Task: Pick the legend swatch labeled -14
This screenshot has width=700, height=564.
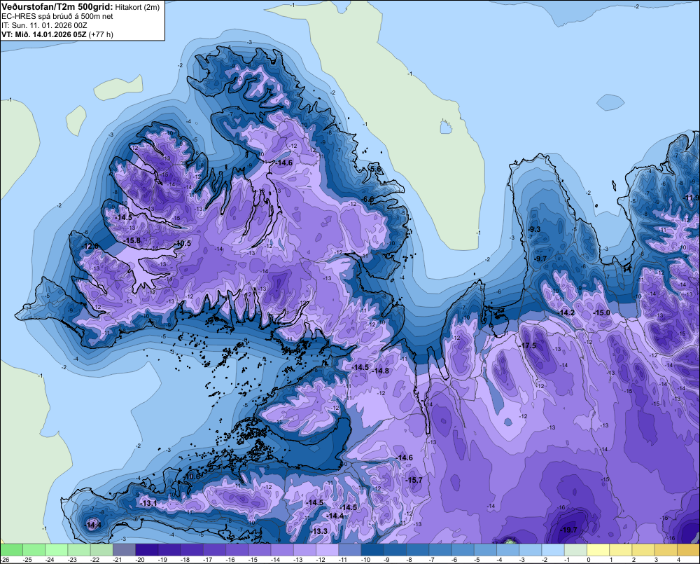Action: click(x=282, y=549)
